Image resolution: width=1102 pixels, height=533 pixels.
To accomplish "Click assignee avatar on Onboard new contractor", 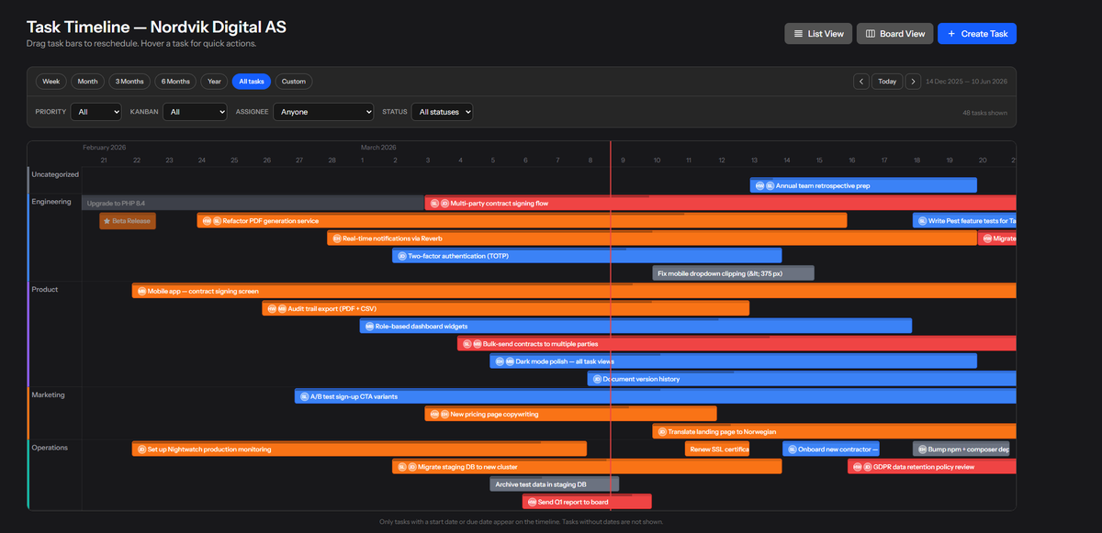I will click(792, 450).
